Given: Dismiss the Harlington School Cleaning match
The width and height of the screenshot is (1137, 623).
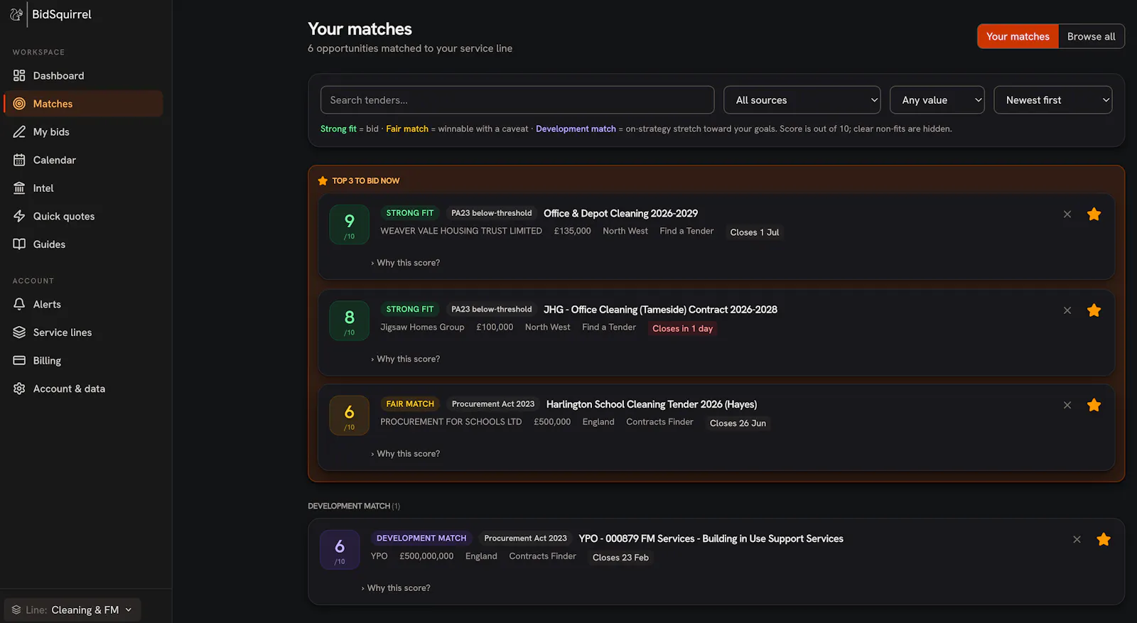Looking at the screenshot, I should pyautogui.click(x=1067, y=405).
